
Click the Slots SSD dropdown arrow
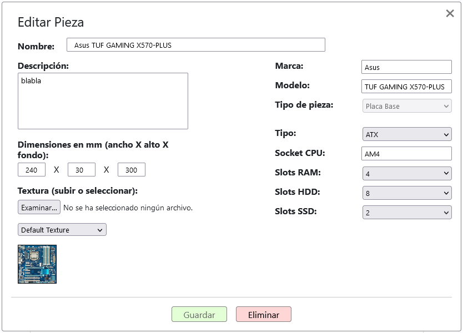(446, 213)
